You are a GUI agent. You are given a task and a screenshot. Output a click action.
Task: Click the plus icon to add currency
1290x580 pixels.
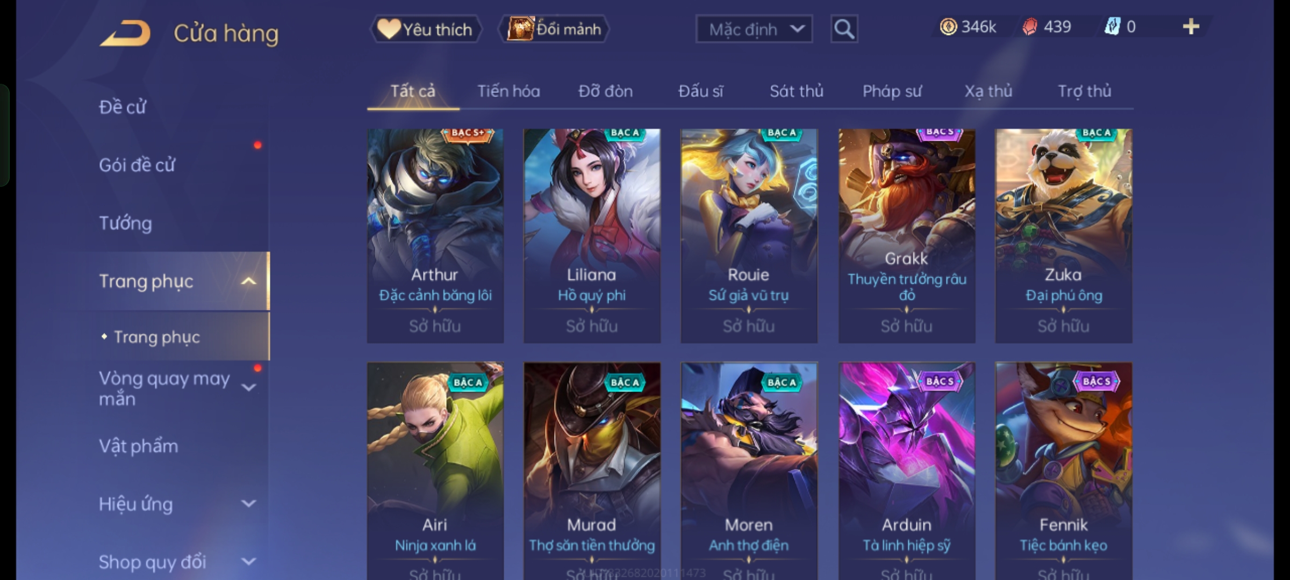pos(1191,27)
